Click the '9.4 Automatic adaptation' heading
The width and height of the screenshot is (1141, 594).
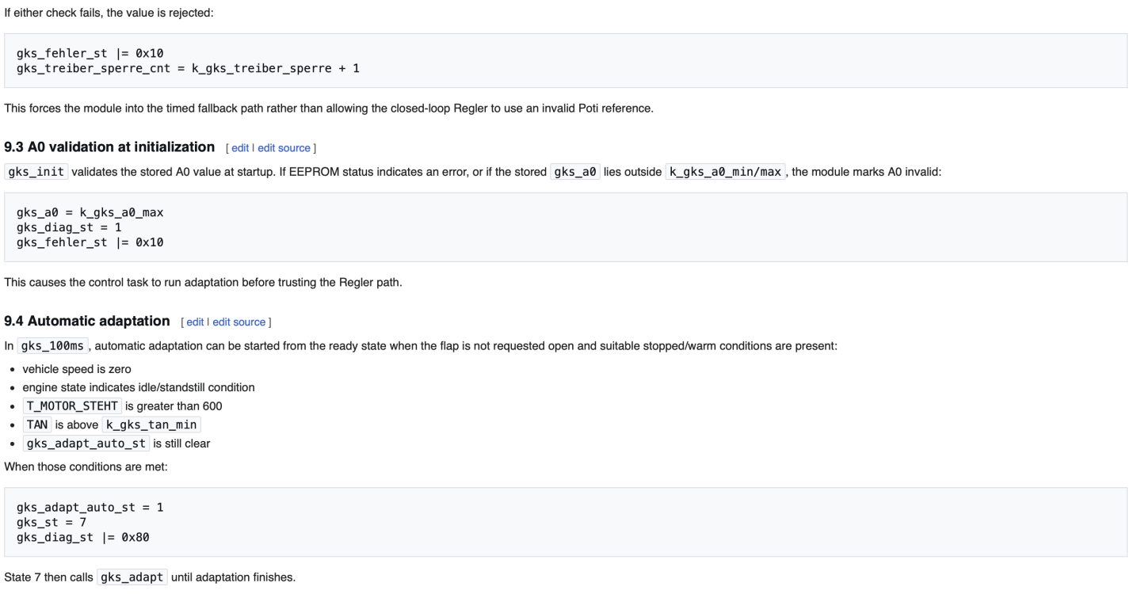coord(87,322)
